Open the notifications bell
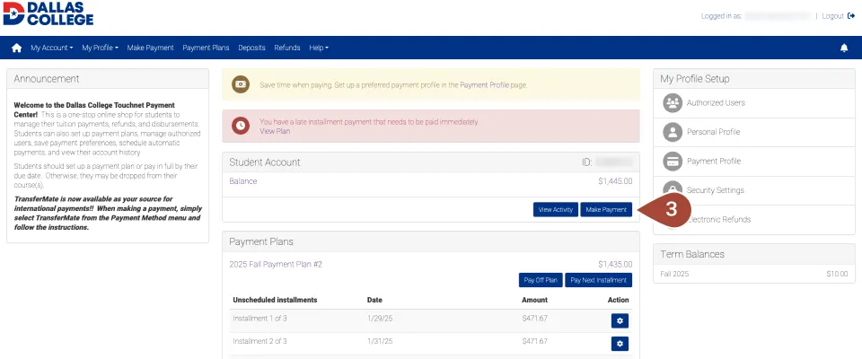This screenshot has width=862, height=359. [x=844, y=48]
